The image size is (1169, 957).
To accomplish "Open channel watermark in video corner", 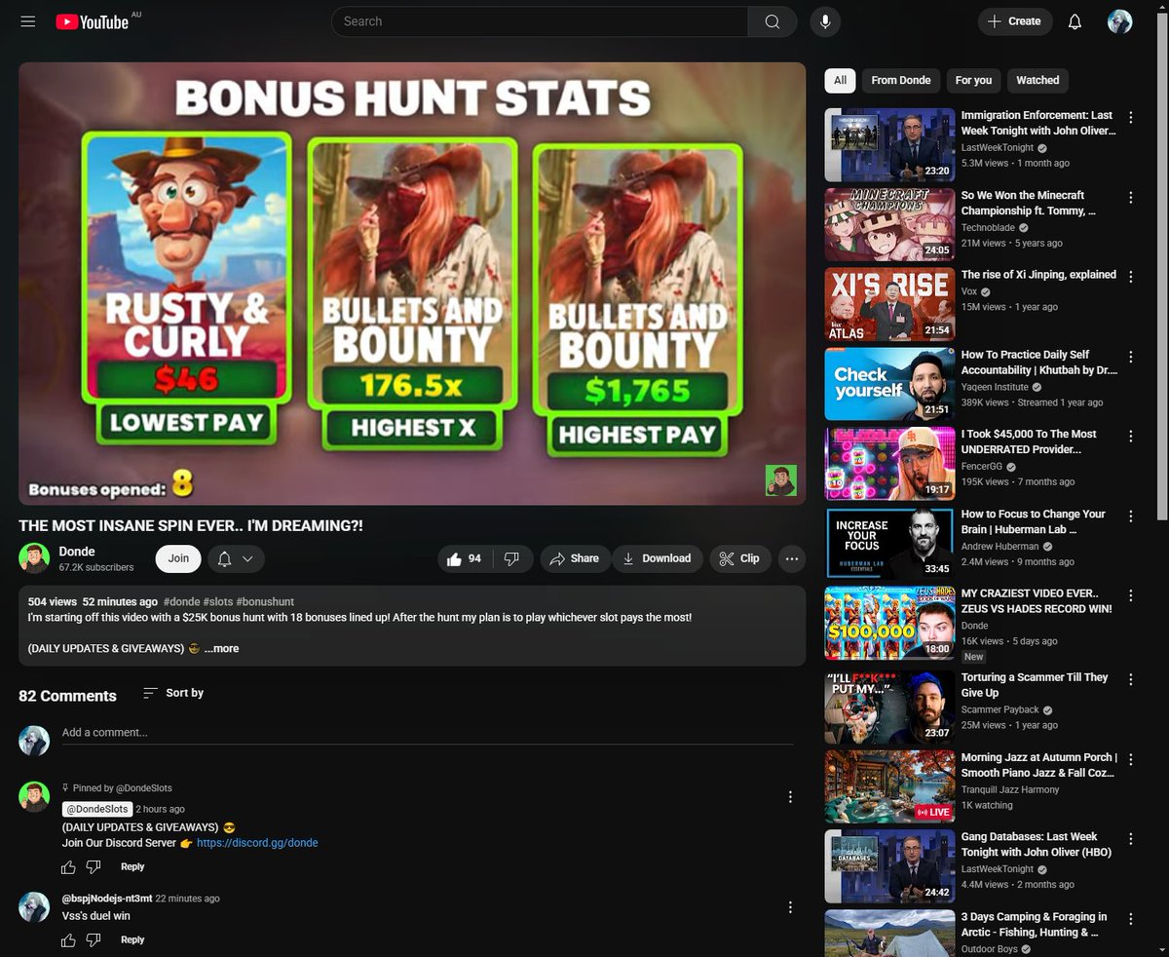I will 780,479.
